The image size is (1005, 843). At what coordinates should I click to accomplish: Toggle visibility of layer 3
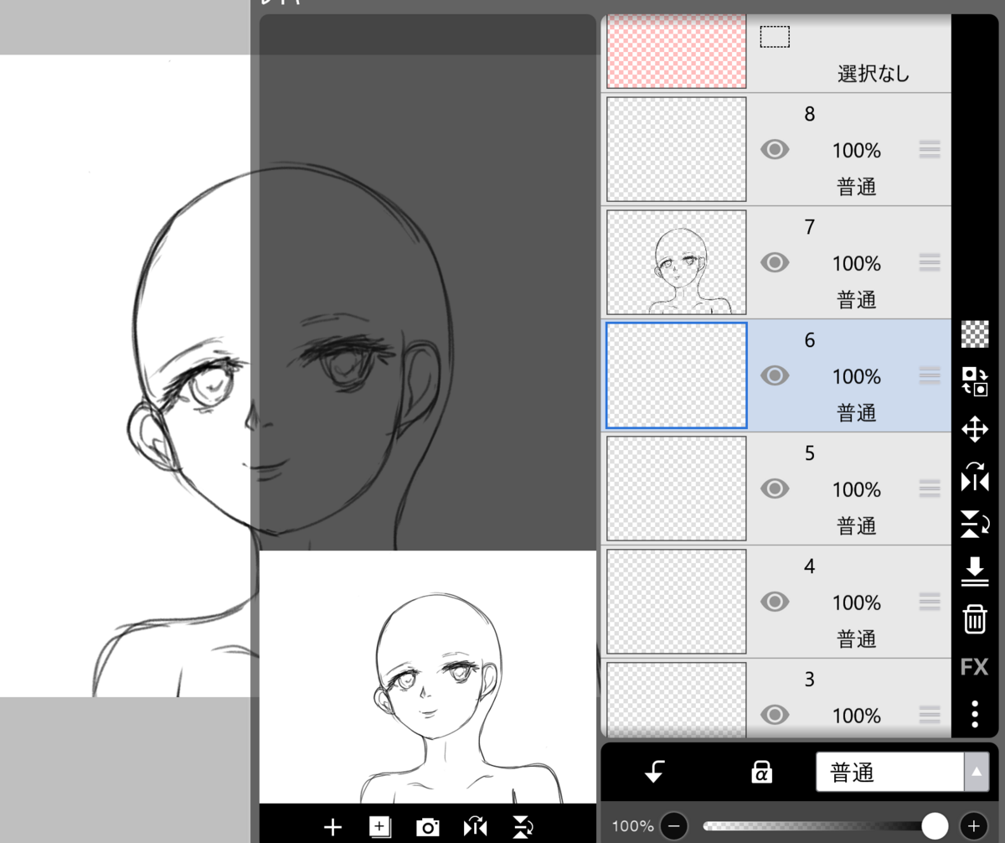pyautogui.click(x=776, y=715)
